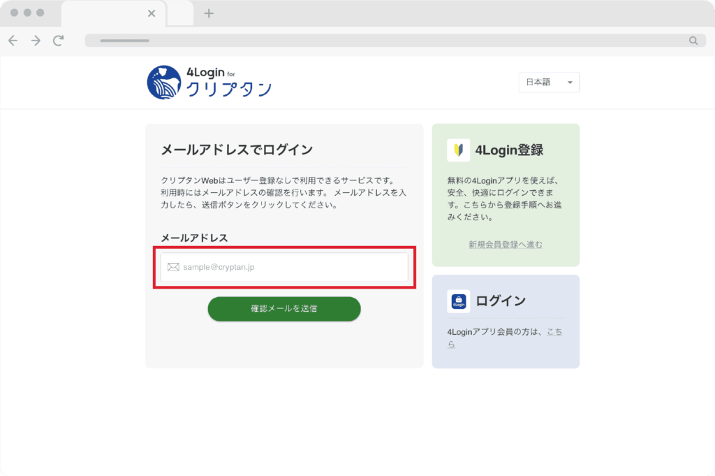
Task: Click the blue 4Login app icon beside ログイン
Action: click(x=459, y=301)
